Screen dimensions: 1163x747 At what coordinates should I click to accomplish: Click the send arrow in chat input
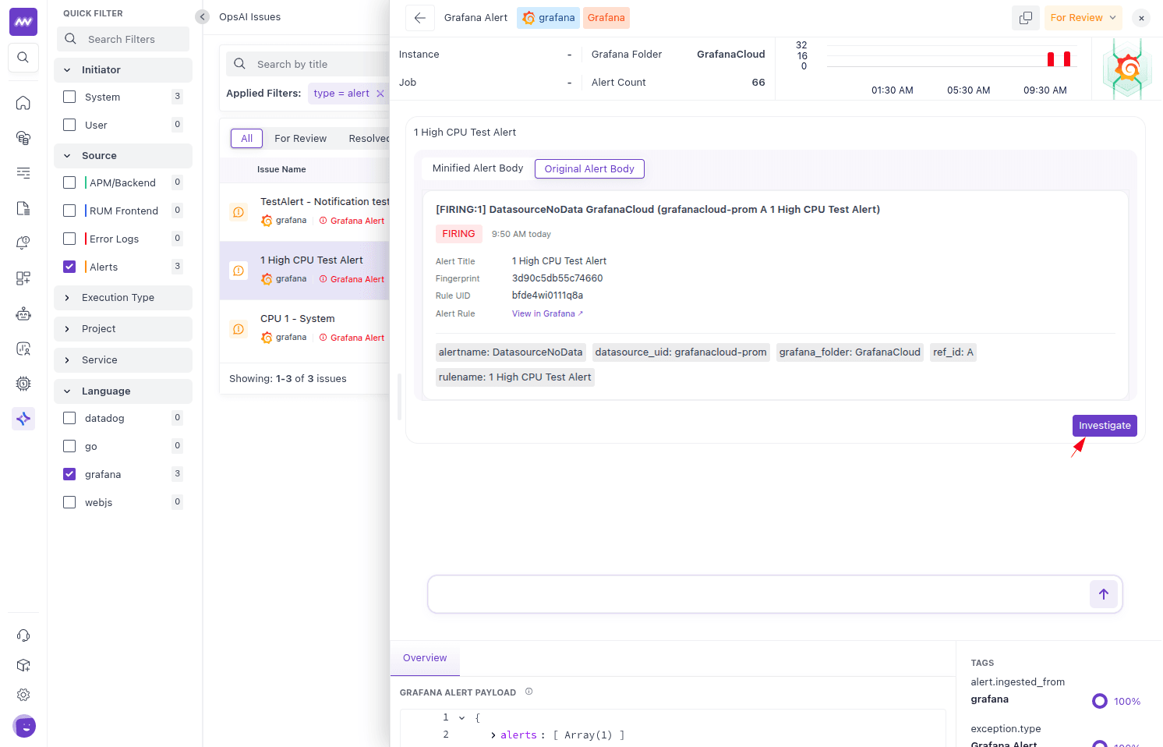(x=1103, y=594)
